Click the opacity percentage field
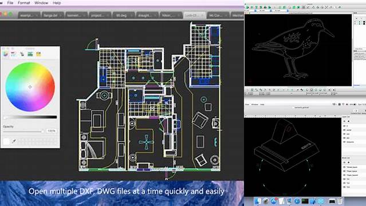 [52, 131]
